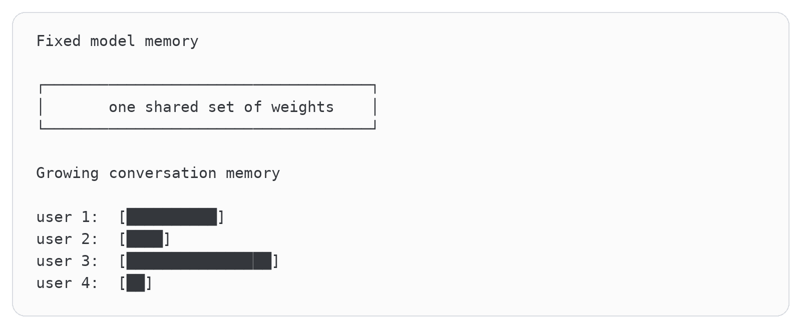Screen dimensions: 801x328
Task: Click the word 'Fixed' in the title
Action: pos(58,41)
